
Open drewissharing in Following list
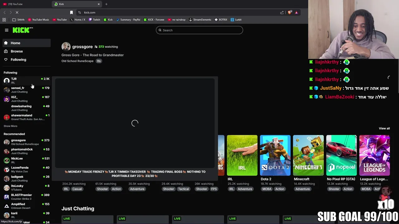pyautogui.click(x=26, y=108)
